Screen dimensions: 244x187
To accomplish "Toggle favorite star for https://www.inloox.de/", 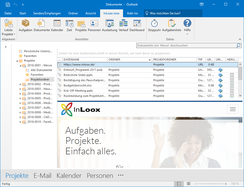I will [60, 65].
